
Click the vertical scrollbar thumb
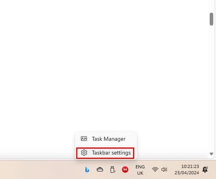pos(211,19)
